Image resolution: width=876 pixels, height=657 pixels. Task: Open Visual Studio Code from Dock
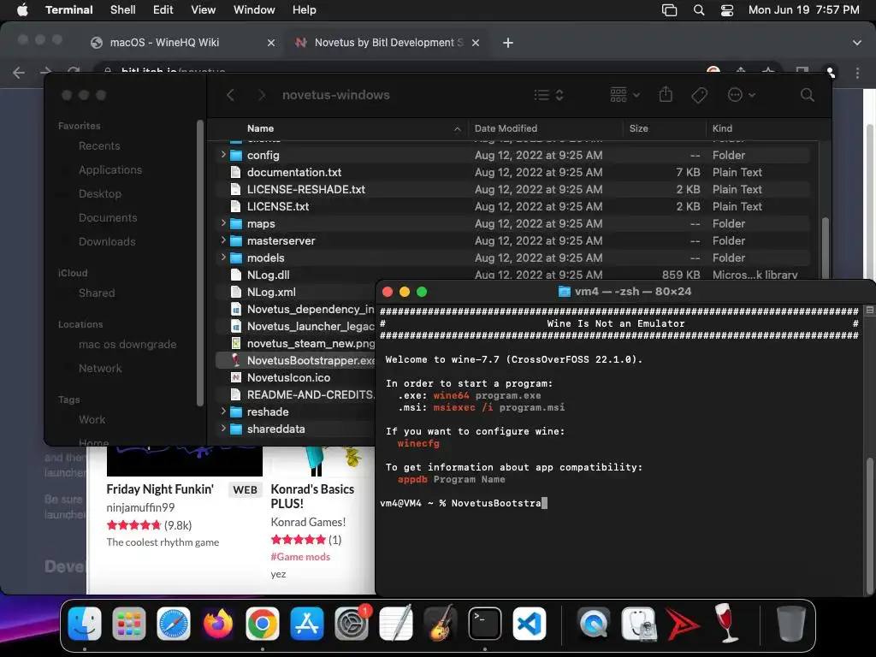pos(529,623)
